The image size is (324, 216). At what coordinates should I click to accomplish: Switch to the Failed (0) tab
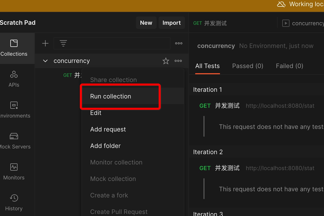click(289, 66)
